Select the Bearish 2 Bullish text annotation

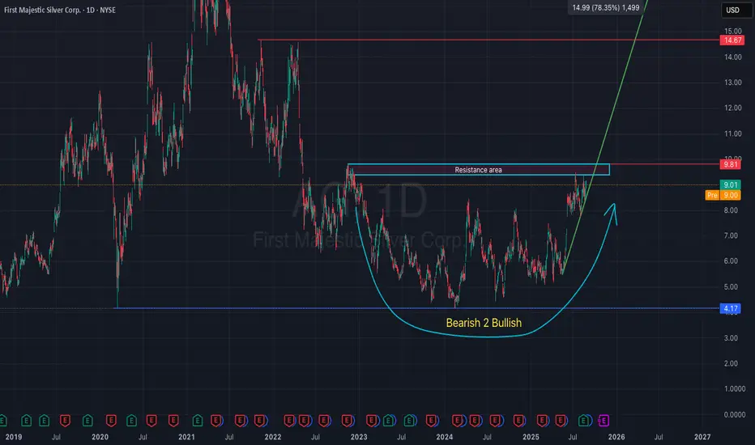[x=484, y=323]
